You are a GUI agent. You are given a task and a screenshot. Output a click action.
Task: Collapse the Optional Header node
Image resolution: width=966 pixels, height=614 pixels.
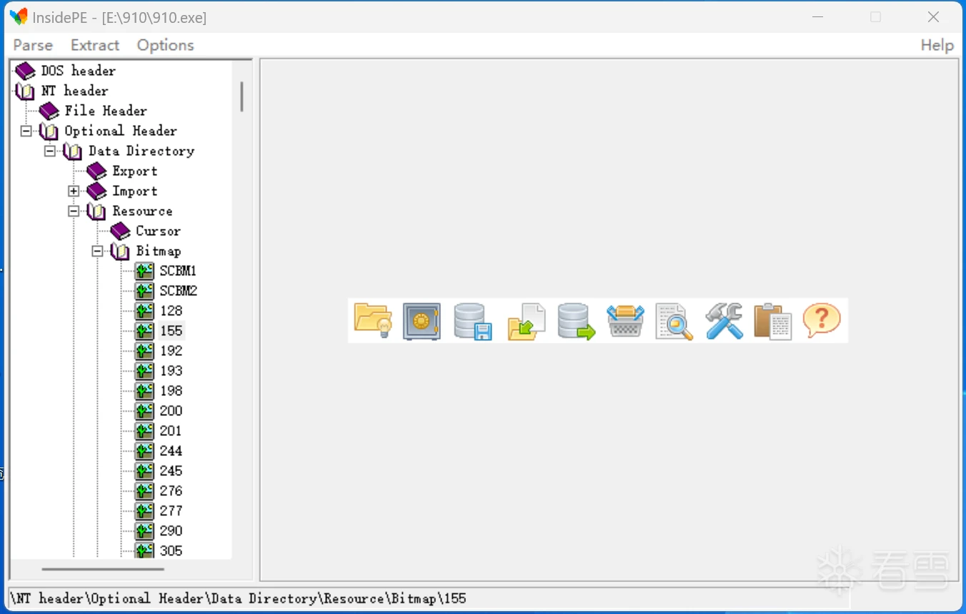pyautogui.click(x=26, y=132)
